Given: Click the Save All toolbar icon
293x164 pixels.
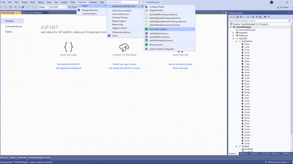Looking at the screenshot, I should (23, 7).
